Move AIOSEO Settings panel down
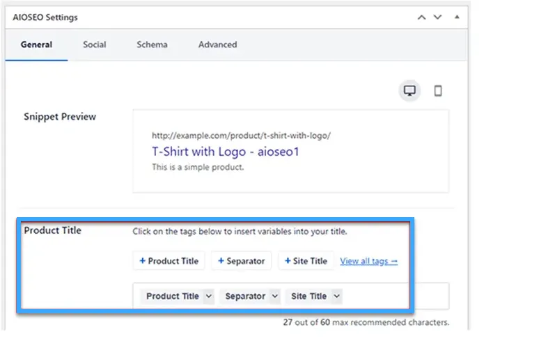 tap(438, 17)
